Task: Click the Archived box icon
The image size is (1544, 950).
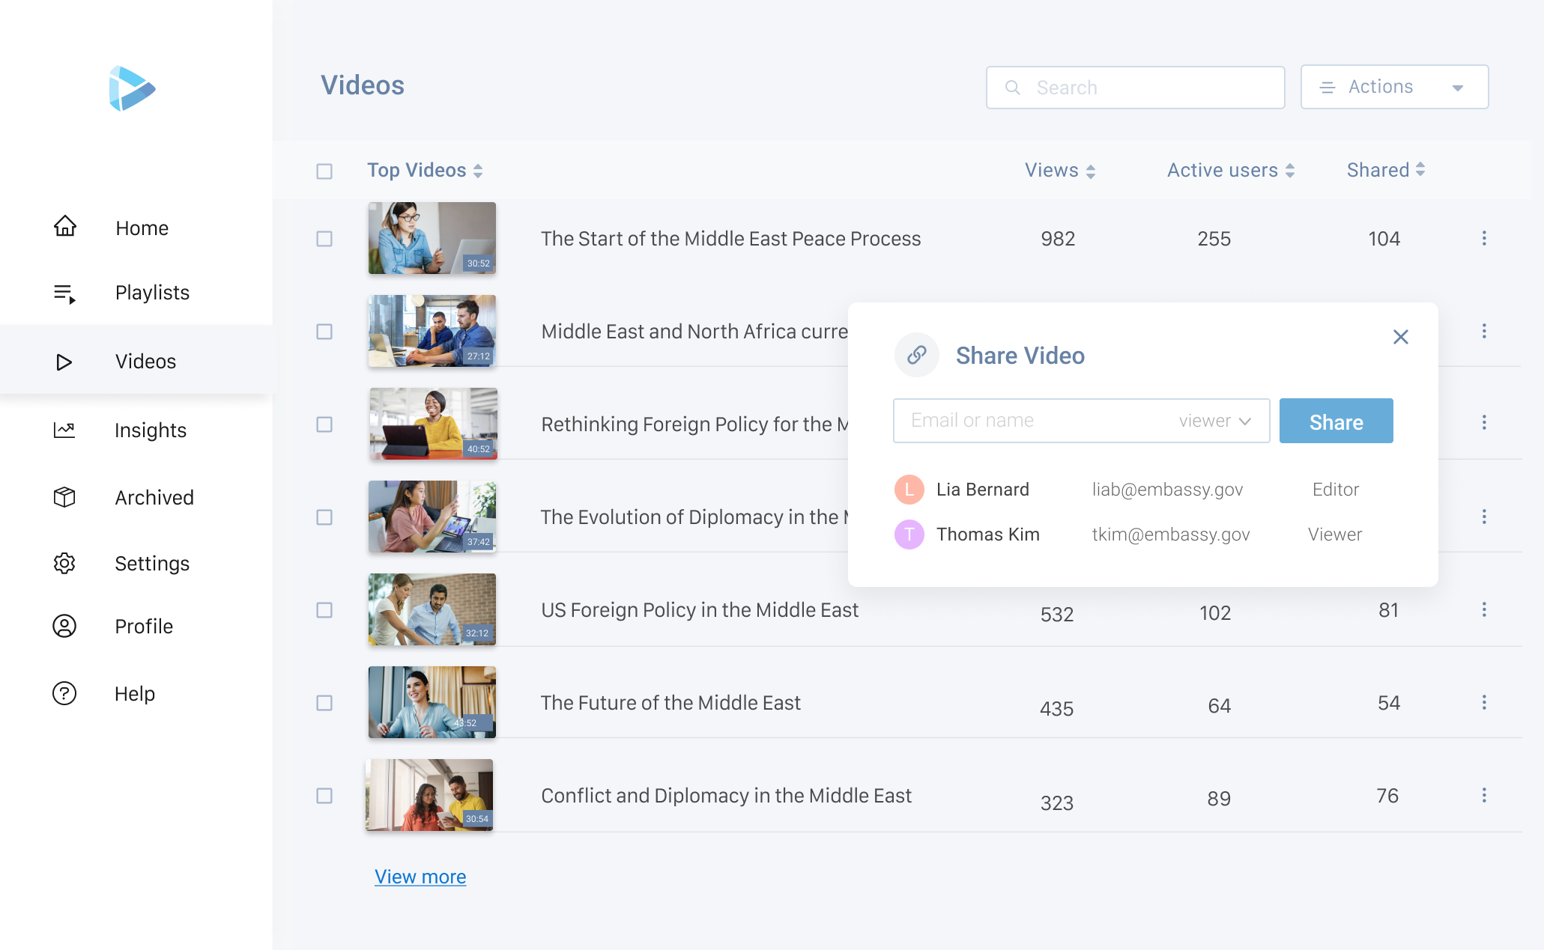Action: [64, 497]
